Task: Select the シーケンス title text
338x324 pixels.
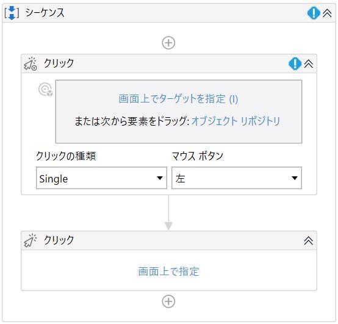Action: pos(45,13)
